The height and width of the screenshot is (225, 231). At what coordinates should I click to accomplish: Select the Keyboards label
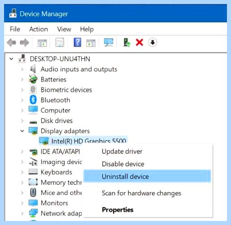click(x=56, y=172)
